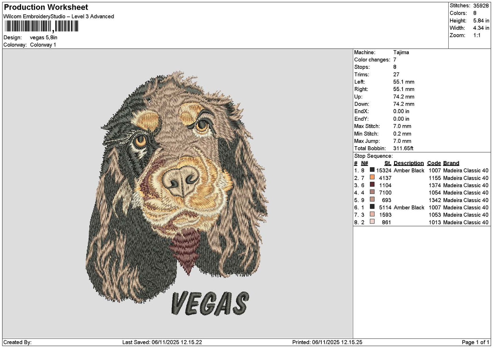493x348 pixels.
Task: Click the EndX value 0.00 in
Action: (402, 111)
